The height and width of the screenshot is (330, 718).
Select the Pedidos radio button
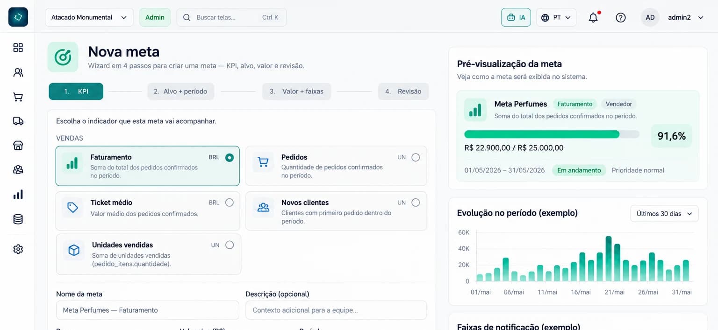click(x=416, y=157)
